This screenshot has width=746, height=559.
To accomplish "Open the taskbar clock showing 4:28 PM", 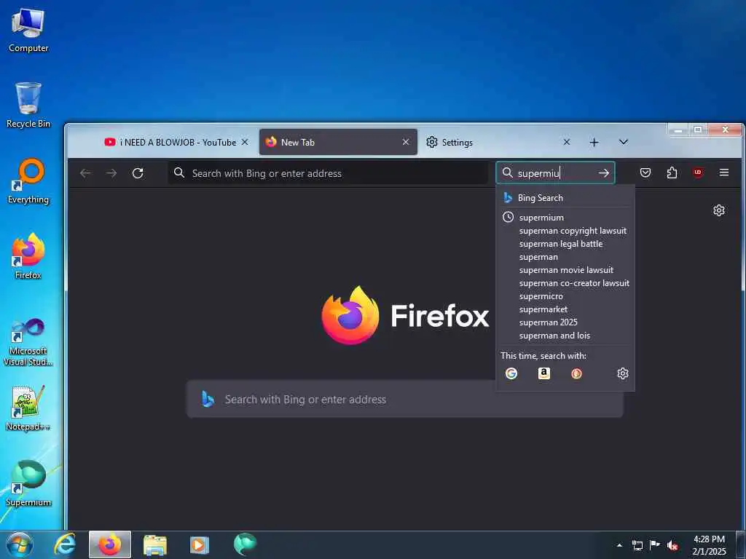I will point(709,545).
